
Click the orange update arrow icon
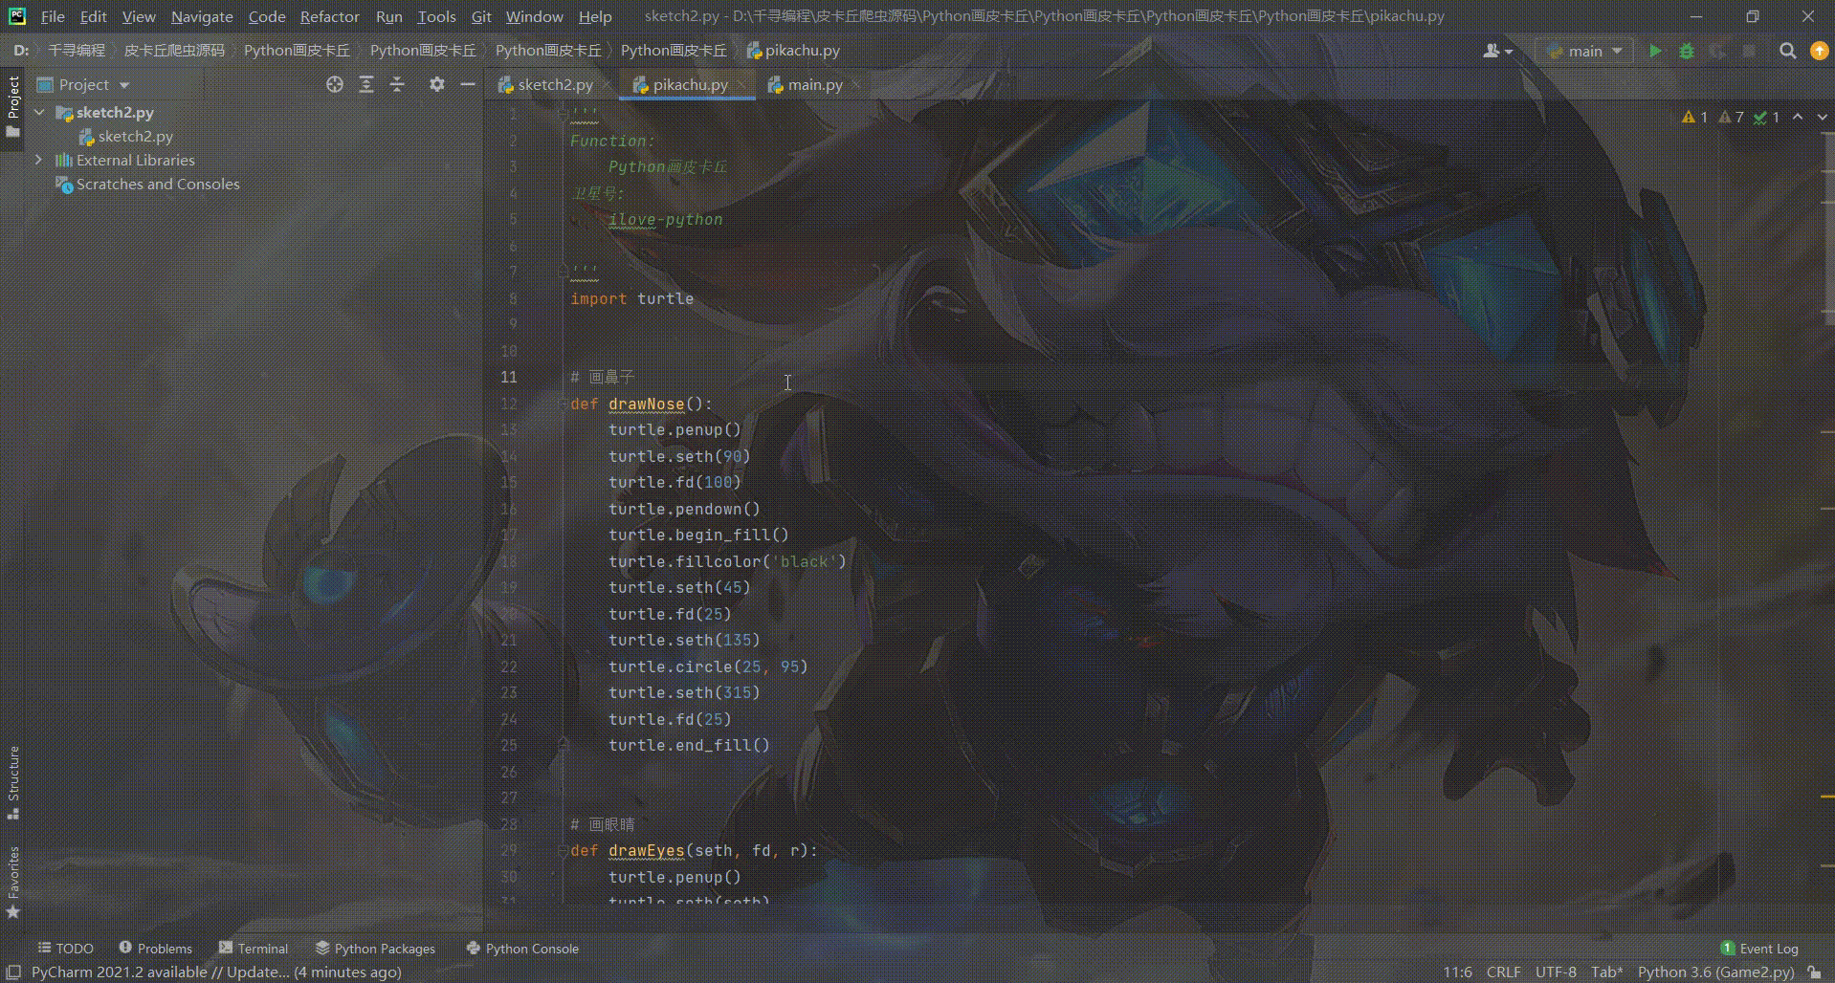pos(1820,51)
